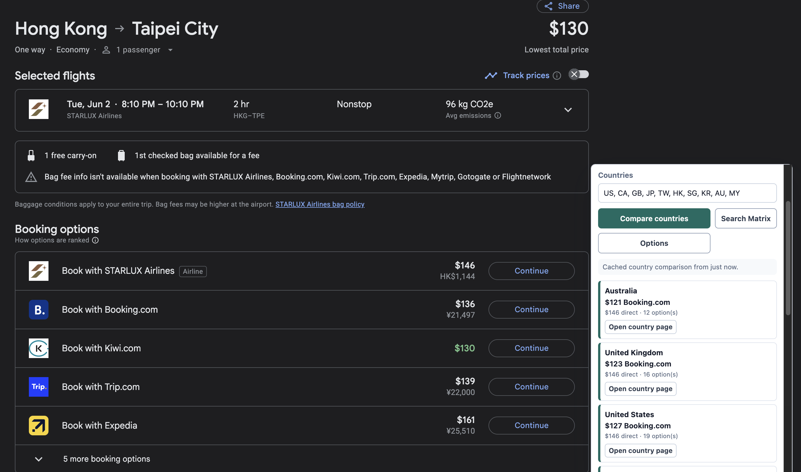The image size is (801, 472).
Task: Click the Kiwi.com logo icon
Action: click(38, 348)
